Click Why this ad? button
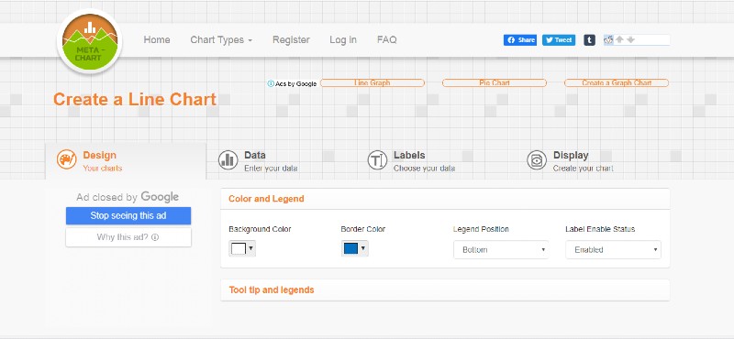The height and width of the screenshot is (339, 734). [128, 237]
